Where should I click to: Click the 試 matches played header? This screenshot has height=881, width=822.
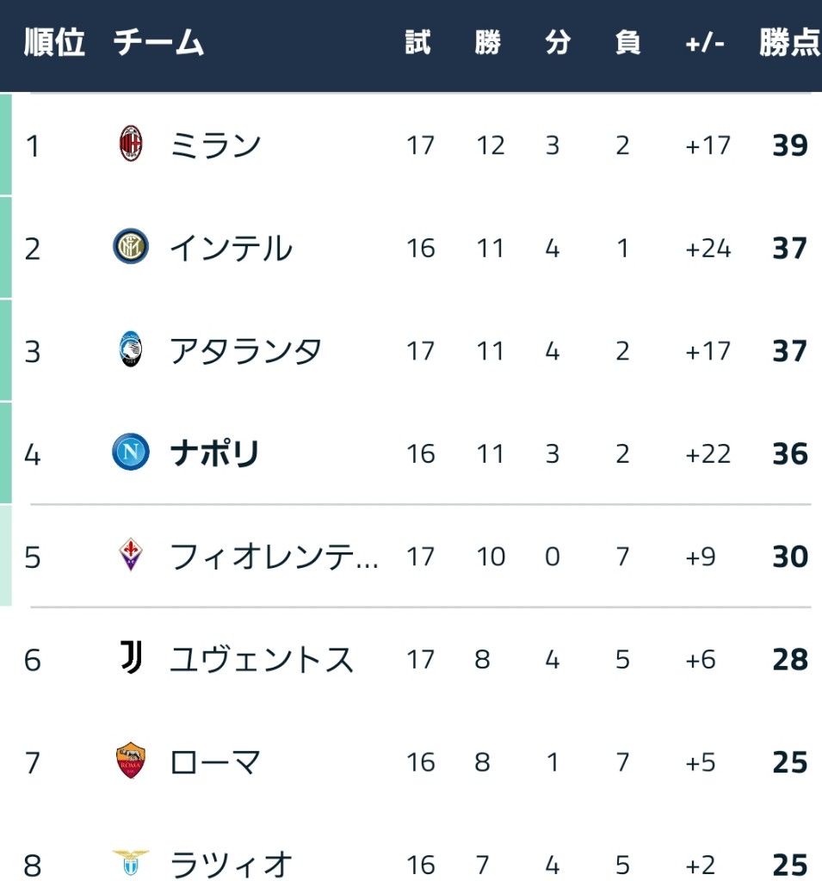pyautogui.click(x=418, y=43)
